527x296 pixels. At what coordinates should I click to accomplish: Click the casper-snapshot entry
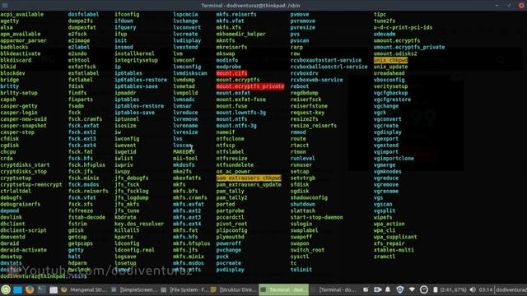[x=23, y=126]
